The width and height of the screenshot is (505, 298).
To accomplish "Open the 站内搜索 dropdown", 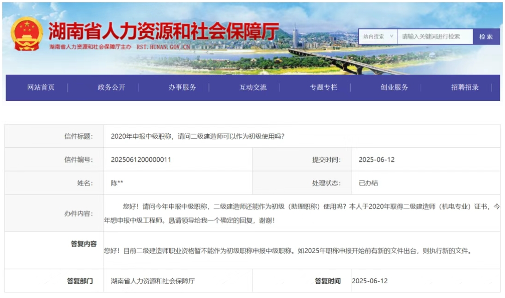I will [x=378, y=36].
